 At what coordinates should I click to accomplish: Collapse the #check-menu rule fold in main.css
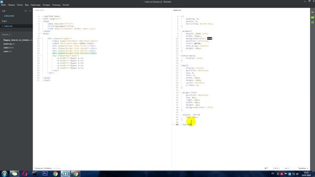coord(180,56)
